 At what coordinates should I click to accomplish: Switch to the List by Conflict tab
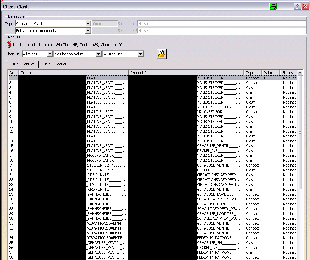[22, 64]
